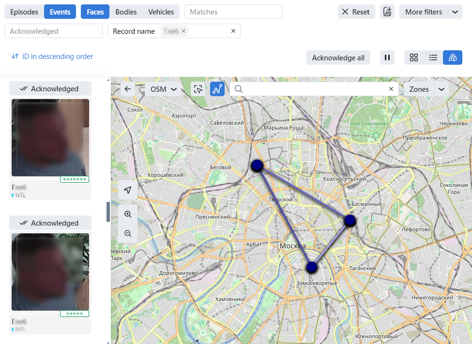Expand the More filters chevron
The width and height of the screenshot is (472, 344).
454,11
